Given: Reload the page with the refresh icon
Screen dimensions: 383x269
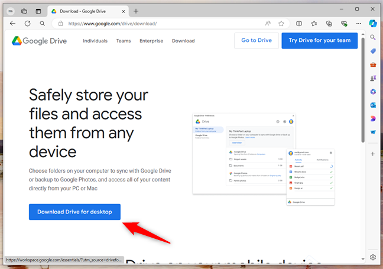Looking at the screenshot, I should coord(28,24).
